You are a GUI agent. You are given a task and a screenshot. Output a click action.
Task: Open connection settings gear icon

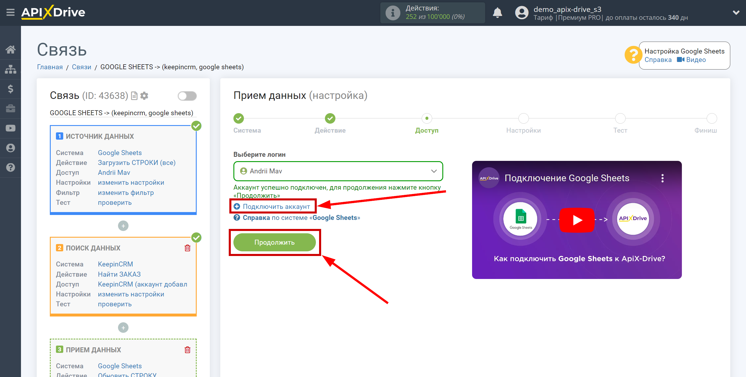(144, 96)
